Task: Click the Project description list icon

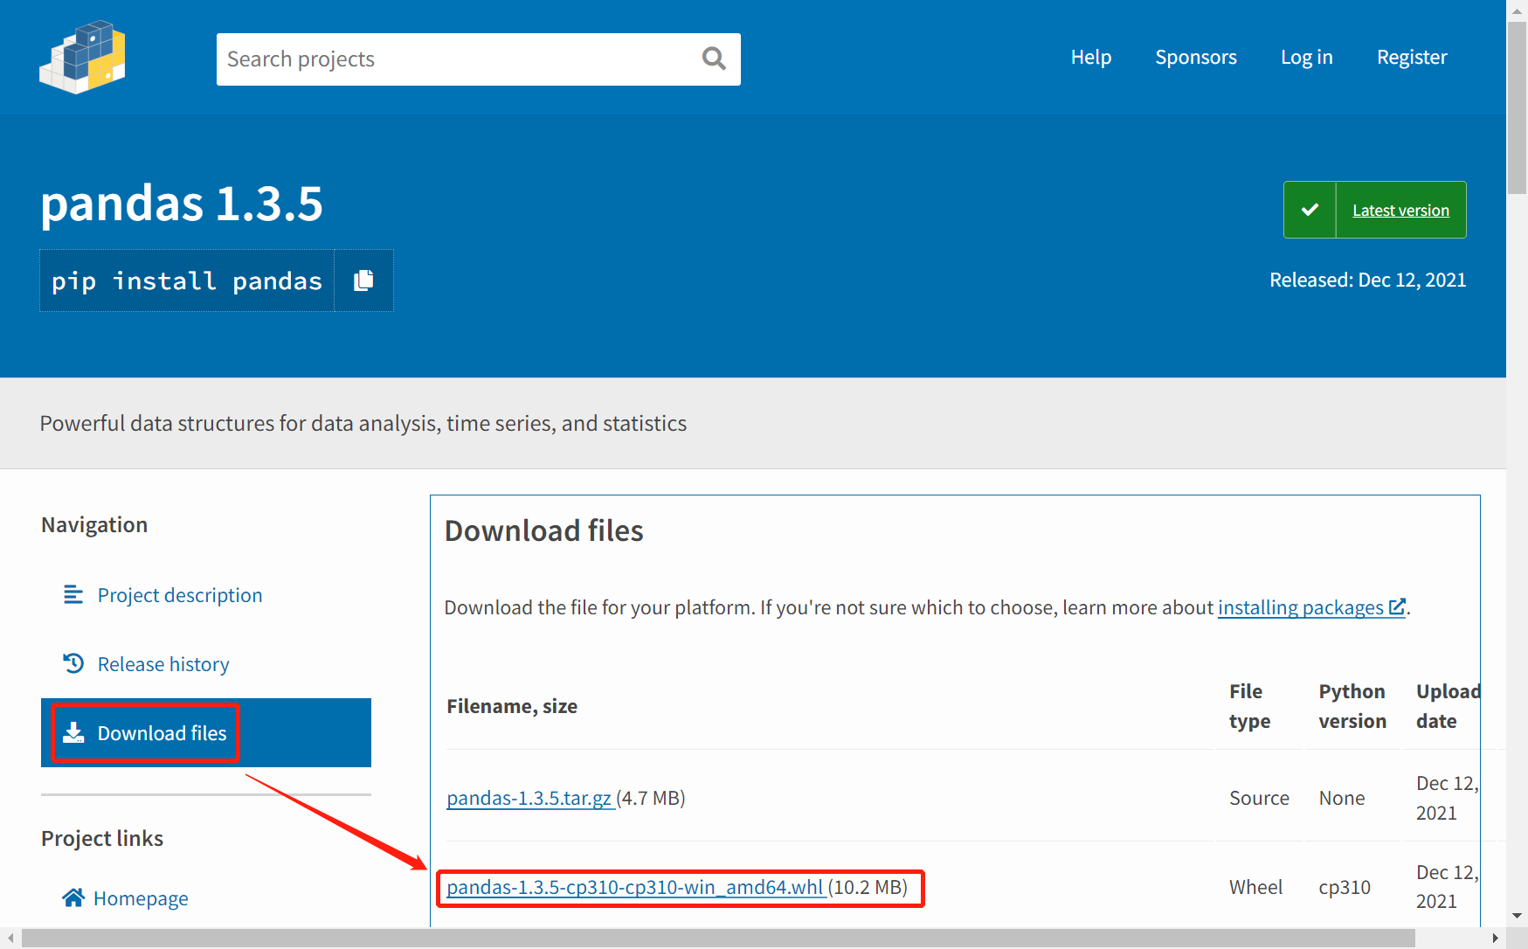Action: pyautogui.click(x=73, y=595)
